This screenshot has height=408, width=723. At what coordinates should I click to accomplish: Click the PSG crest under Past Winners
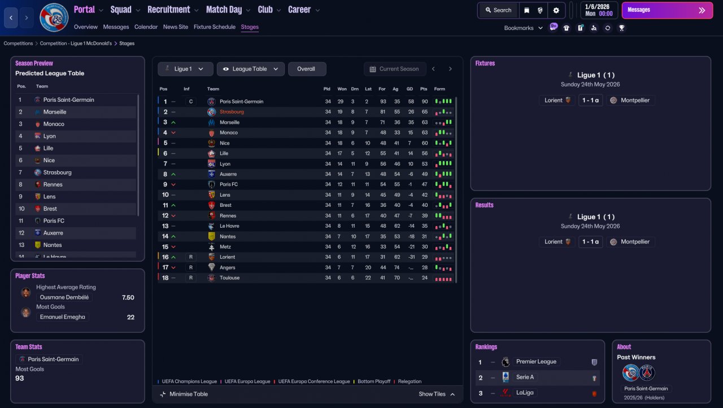647,373
